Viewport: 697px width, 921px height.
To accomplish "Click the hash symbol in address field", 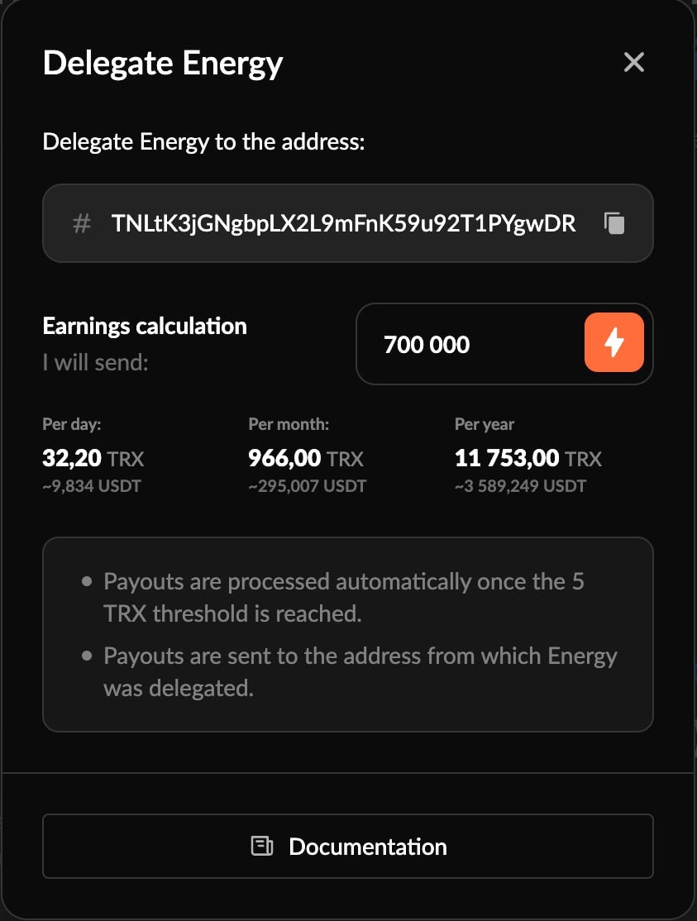I will pyautogui.click(x=81, y=223).
